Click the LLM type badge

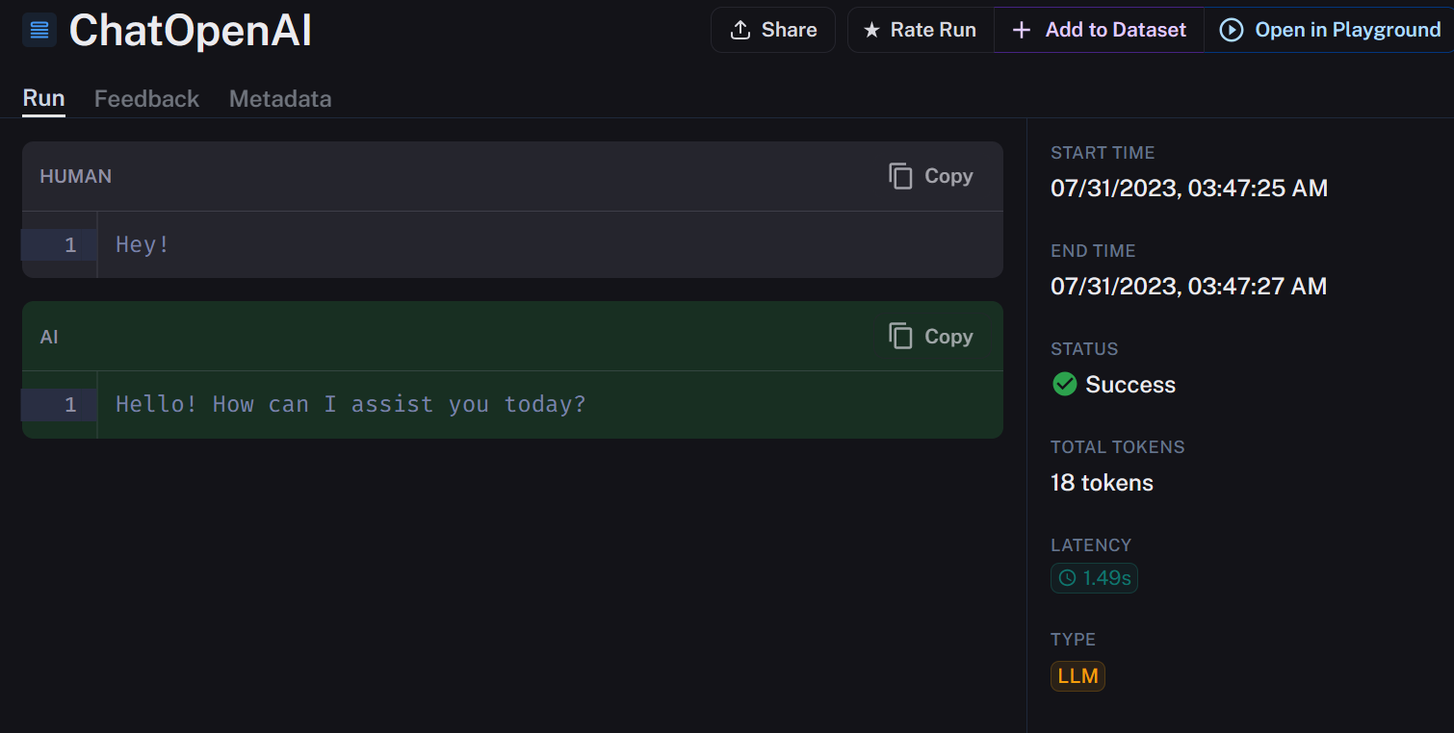click(x=1078, y=676)
